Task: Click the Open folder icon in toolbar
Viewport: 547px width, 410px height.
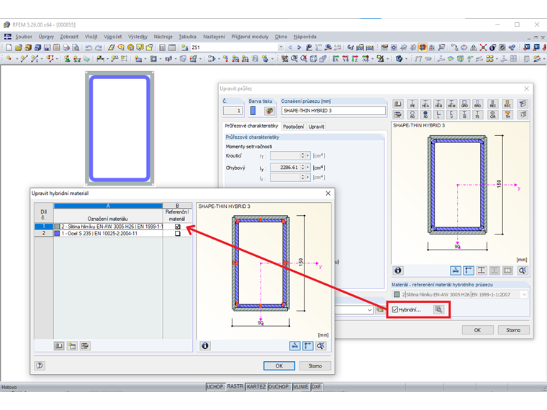Action: pos(19,47)
